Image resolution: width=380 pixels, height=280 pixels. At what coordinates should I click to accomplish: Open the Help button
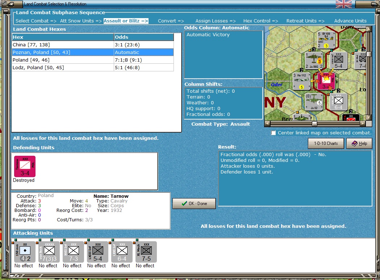coord(359,143)
